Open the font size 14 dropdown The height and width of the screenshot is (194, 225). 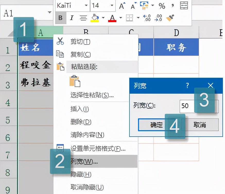[x=112, y=5]
